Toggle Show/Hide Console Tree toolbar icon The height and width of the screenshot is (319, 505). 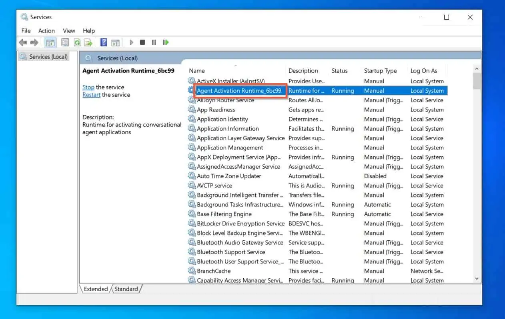50,42
